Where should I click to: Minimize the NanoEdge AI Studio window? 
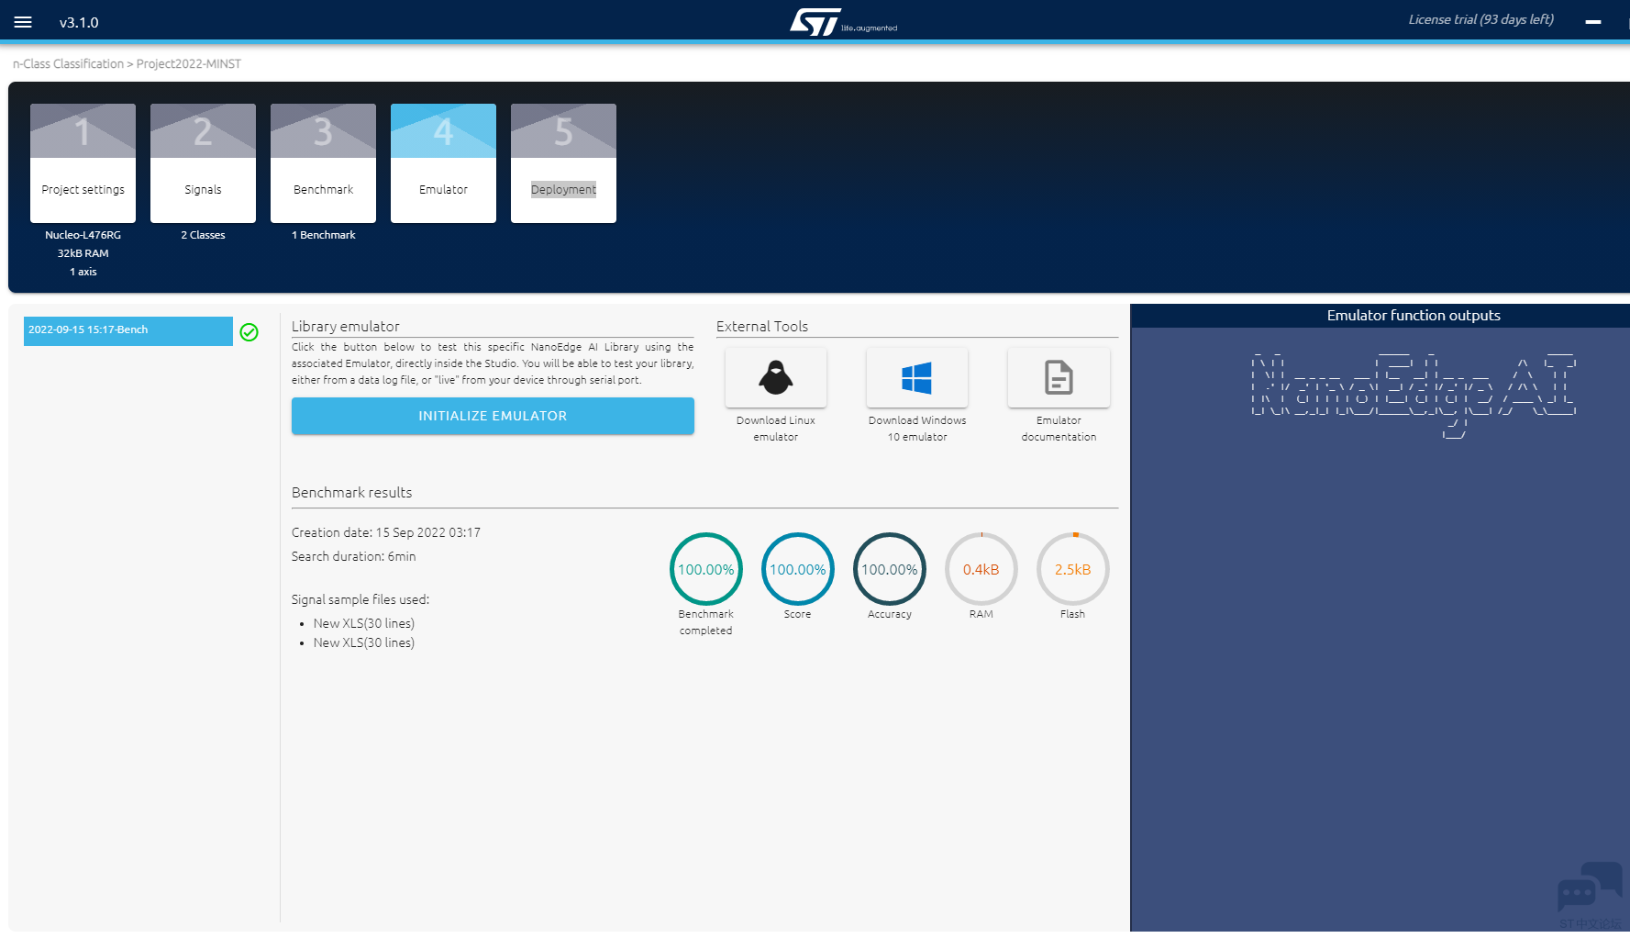tap(1593, 21)
